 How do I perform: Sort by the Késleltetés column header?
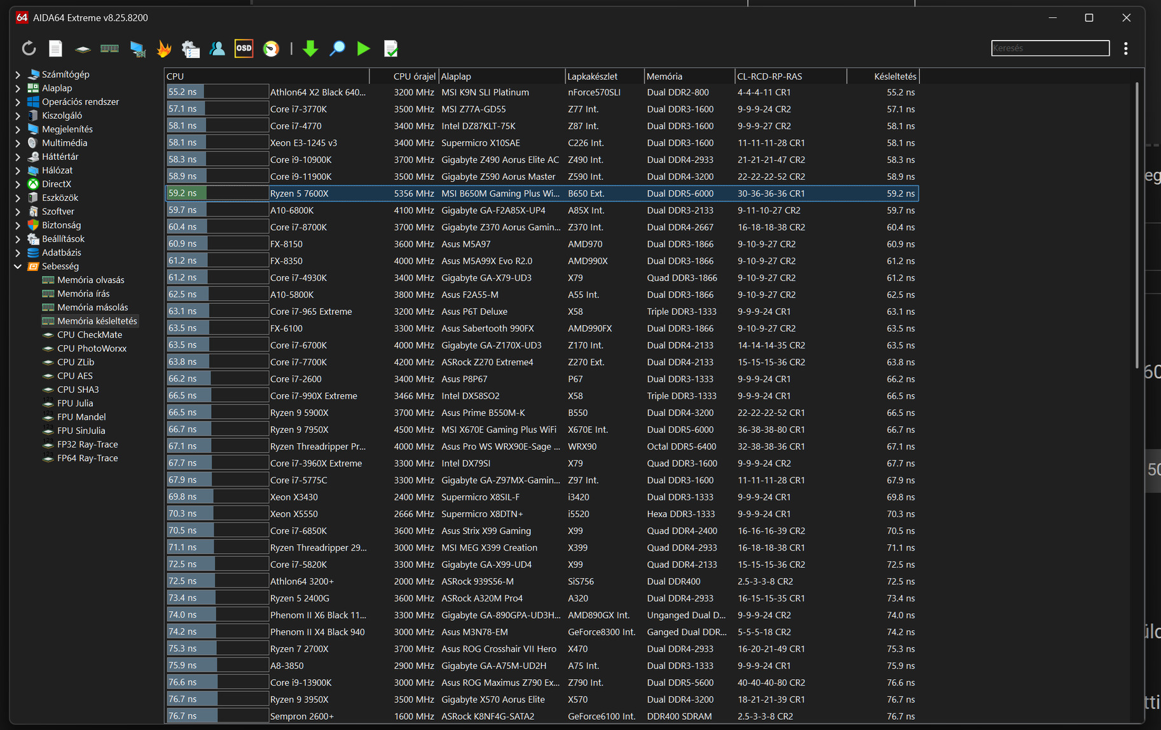[883, 76]
